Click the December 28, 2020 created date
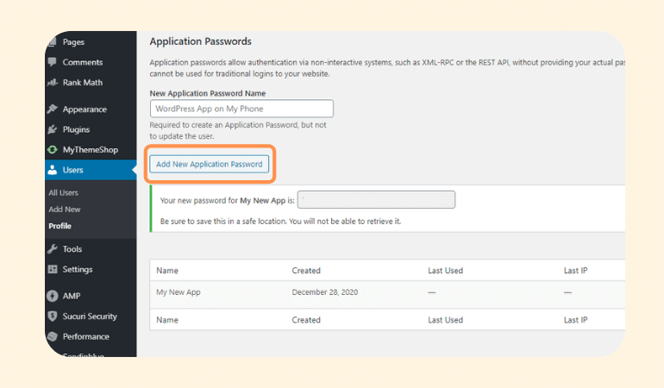Image resolution: width=664 pixels, height=388 pixels. click(325, 292)
